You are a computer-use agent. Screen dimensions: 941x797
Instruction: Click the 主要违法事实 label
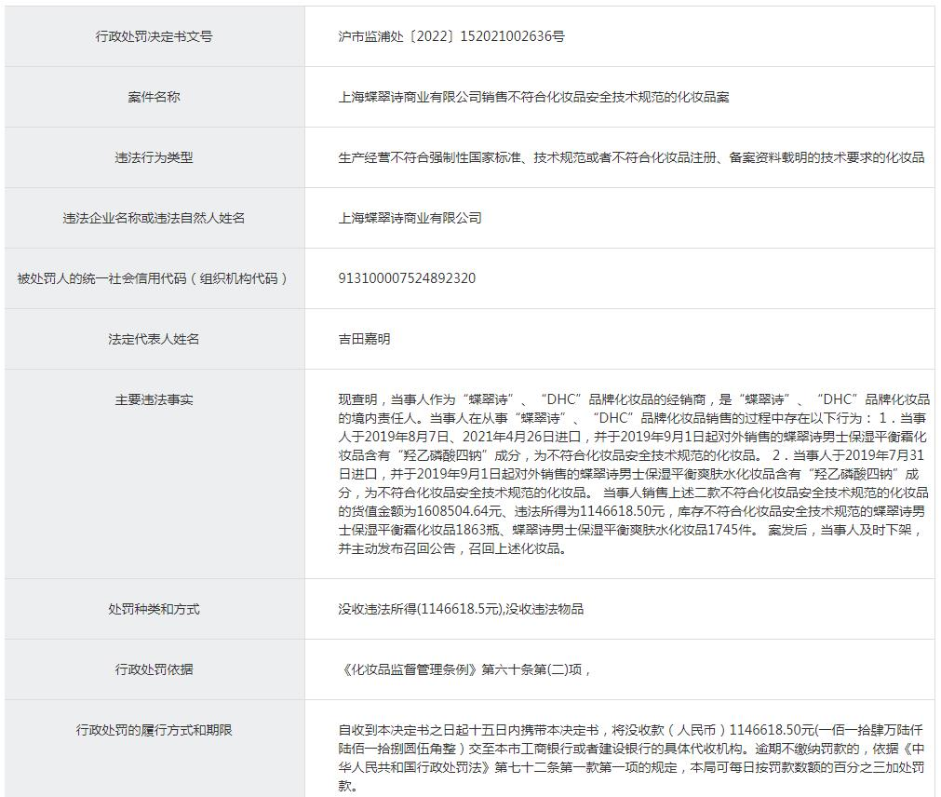(x=154, y=399)
